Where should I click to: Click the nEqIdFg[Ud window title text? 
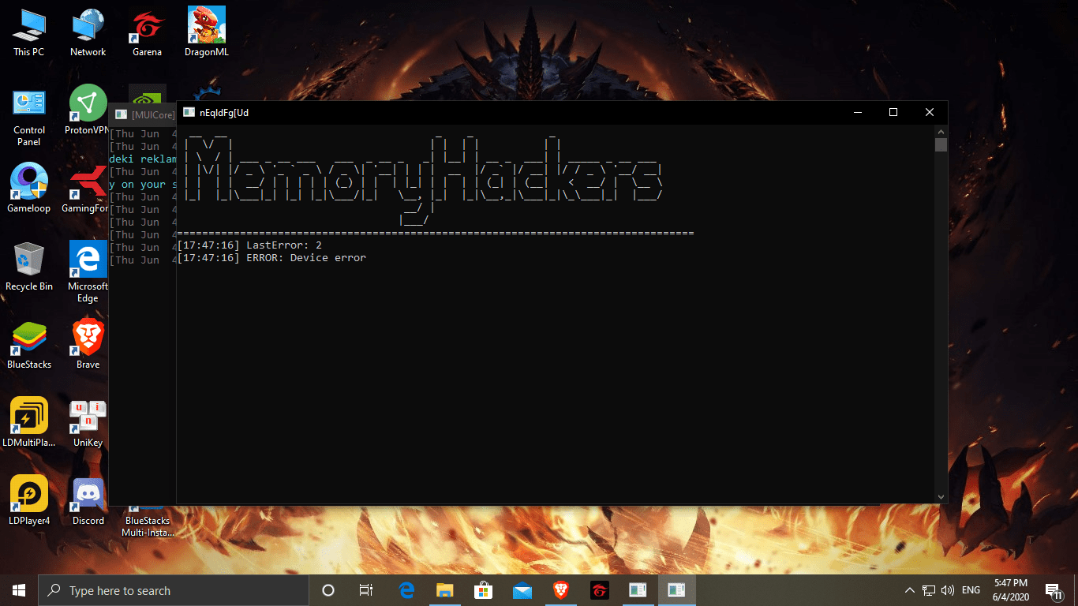click(x=224, y=112)
